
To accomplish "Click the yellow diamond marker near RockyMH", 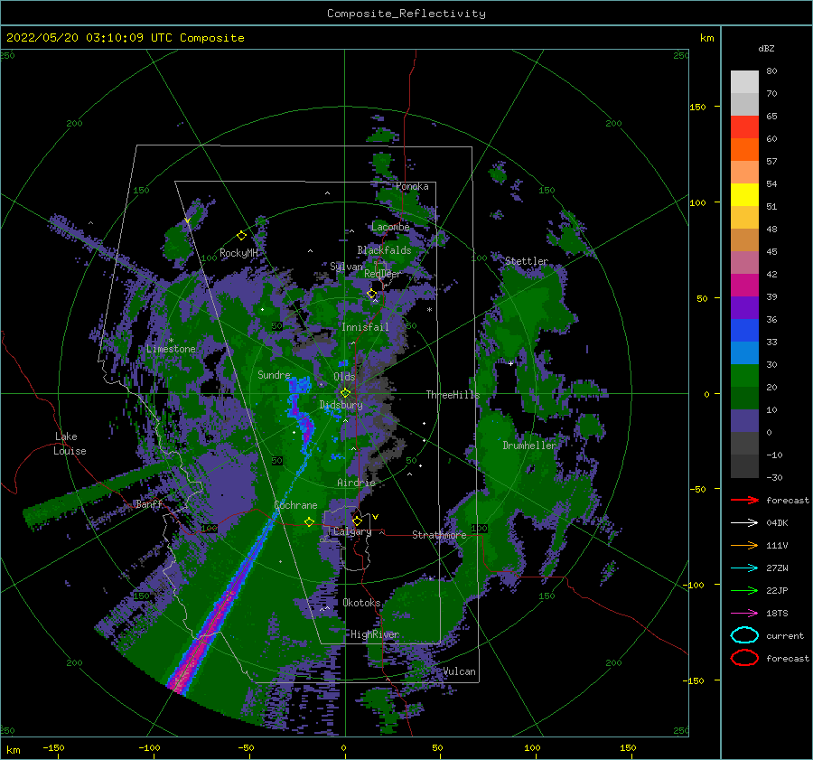I will coord(241,236).
